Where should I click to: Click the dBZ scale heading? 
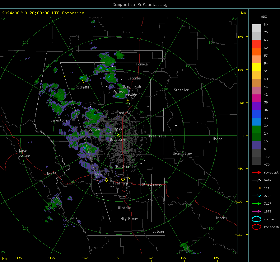264,17
